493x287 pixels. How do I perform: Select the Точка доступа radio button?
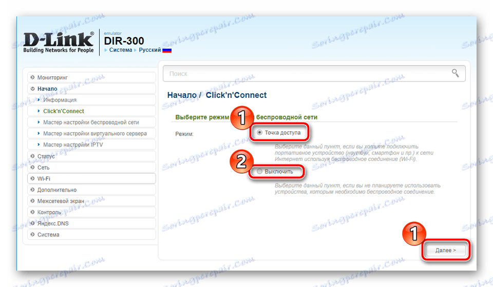click(x=259, y=133)
